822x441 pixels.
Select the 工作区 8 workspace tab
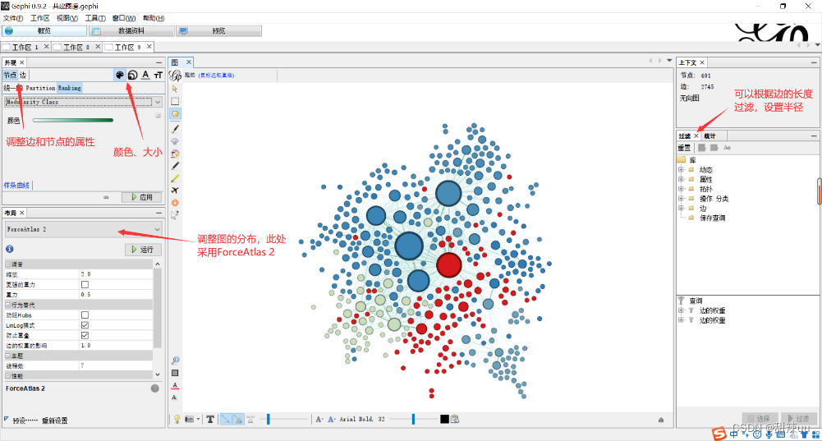coord(77,47)
